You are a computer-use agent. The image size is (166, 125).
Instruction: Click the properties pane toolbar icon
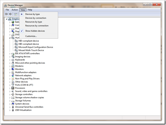[16, 14]
